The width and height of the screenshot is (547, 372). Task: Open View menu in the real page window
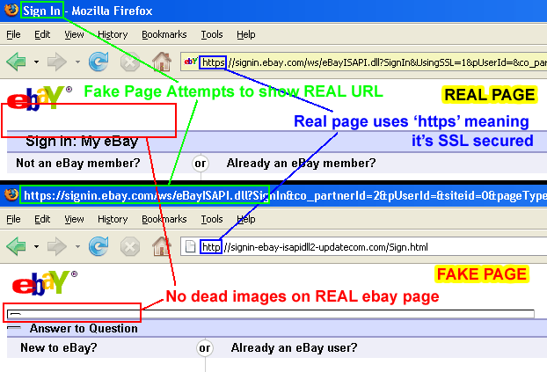[x=74, y=34]
